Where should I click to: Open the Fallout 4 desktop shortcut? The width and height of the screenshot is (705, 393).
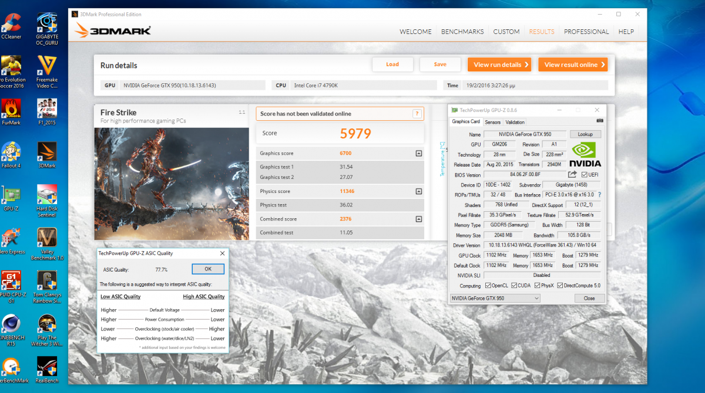pyautogui.click(x=11, y=155)
